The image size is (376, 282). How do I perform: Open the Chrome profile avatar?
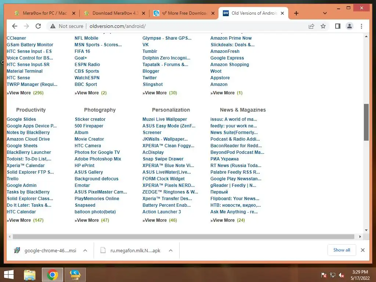pyautogui.click(x=350, y=26)
